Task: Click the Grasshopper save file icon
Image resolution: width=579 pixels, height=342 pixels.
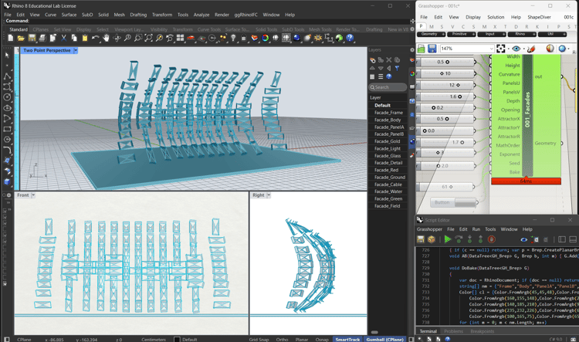Action: [432, 49]
